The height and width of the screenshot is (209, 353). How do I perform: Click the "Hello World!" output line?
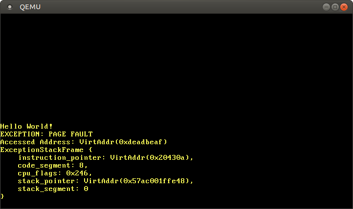tap(26, 126)
